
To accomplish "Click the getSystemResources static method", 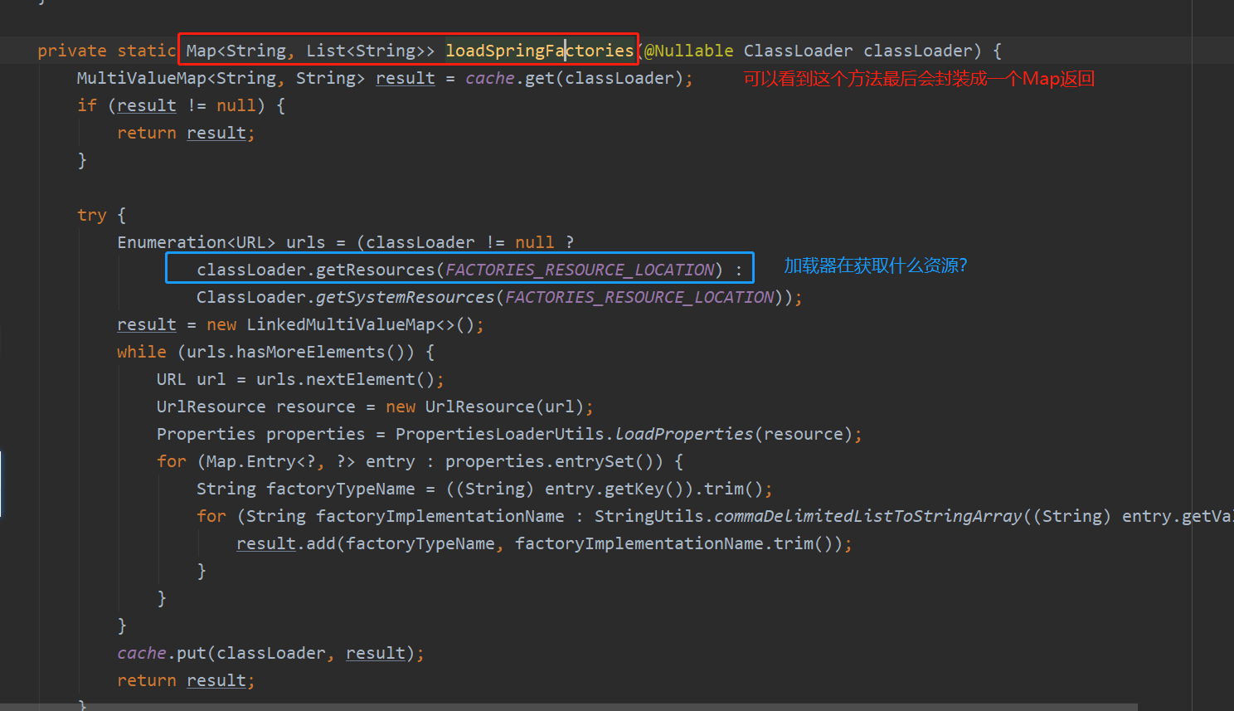I will click(x=405, y=297).
